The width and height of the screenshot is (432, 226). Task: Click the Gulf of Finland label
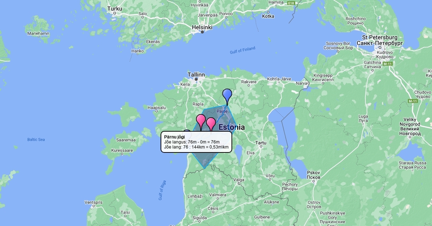pyautogui.click(x=243, y=51)
